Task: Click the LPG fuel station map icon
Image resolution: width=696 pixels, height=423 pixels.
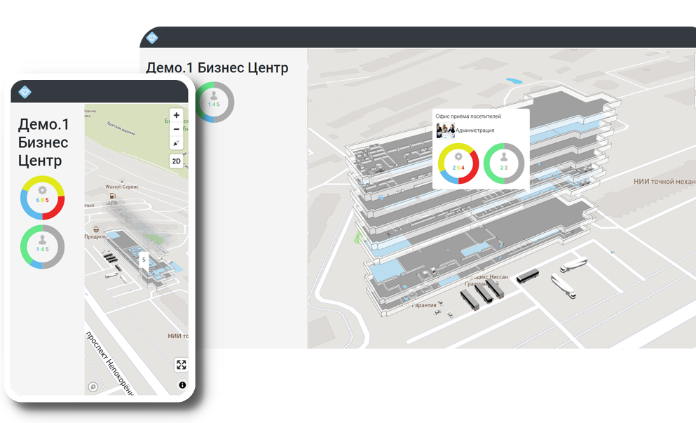Action: point(113,196)
